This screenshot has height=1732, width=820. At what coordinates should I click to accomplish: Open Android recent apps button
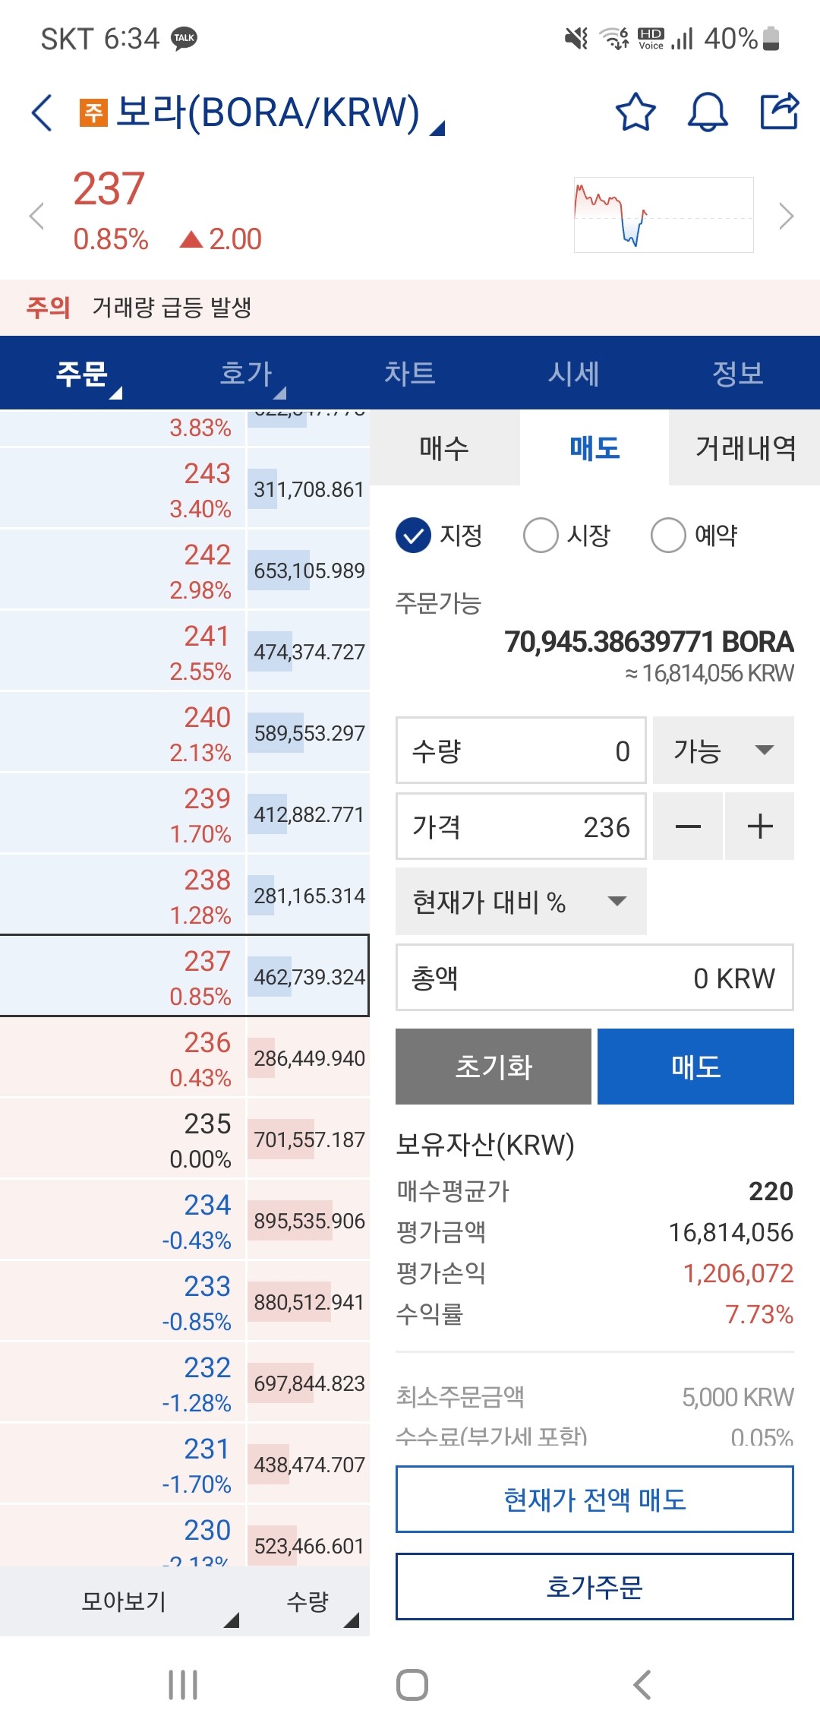(x=183, y=1685)
